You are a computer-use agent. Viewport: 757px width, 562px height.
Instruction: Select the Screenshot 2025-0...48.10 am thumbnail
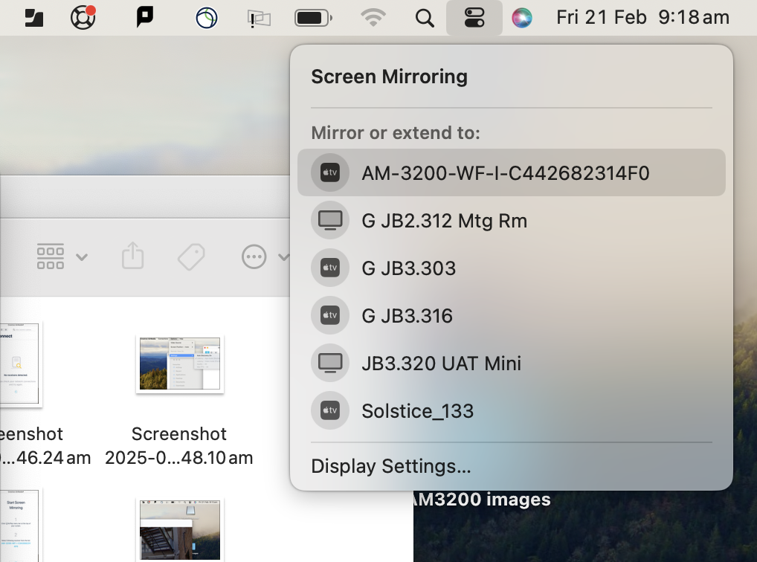[179, 364]
